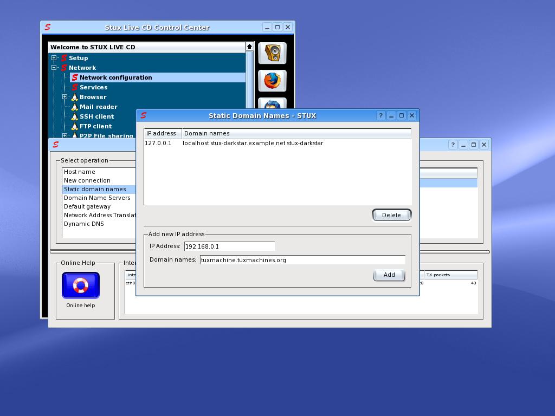Viewport: 555px width, 416px height.
Task: Click the Stux logo of the network configuration window
Action: (x=56, y=144)
